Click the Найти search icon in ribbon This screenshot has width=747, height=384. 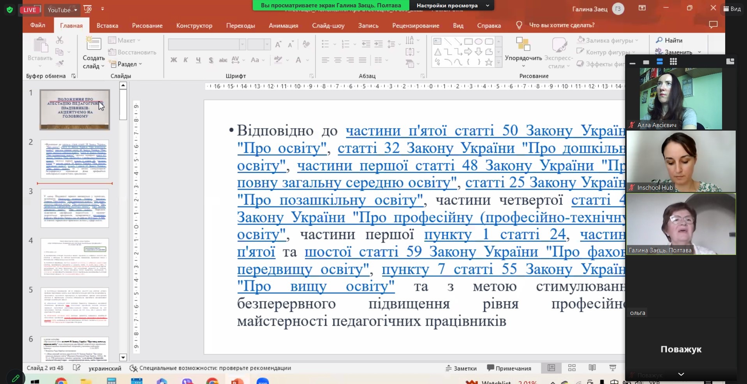tap(659, 40)
